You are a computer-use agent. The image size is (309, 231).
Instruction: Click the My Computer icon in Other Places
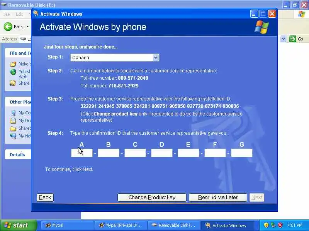coord(13,113)
